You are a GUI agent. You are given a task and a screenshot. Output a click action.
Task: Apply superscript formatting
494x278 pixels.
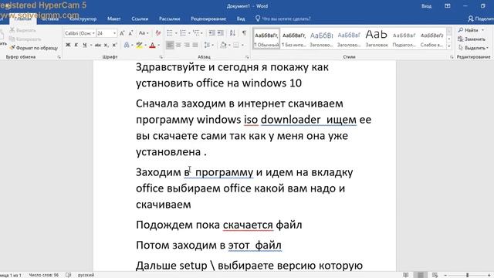pos(115,45)
